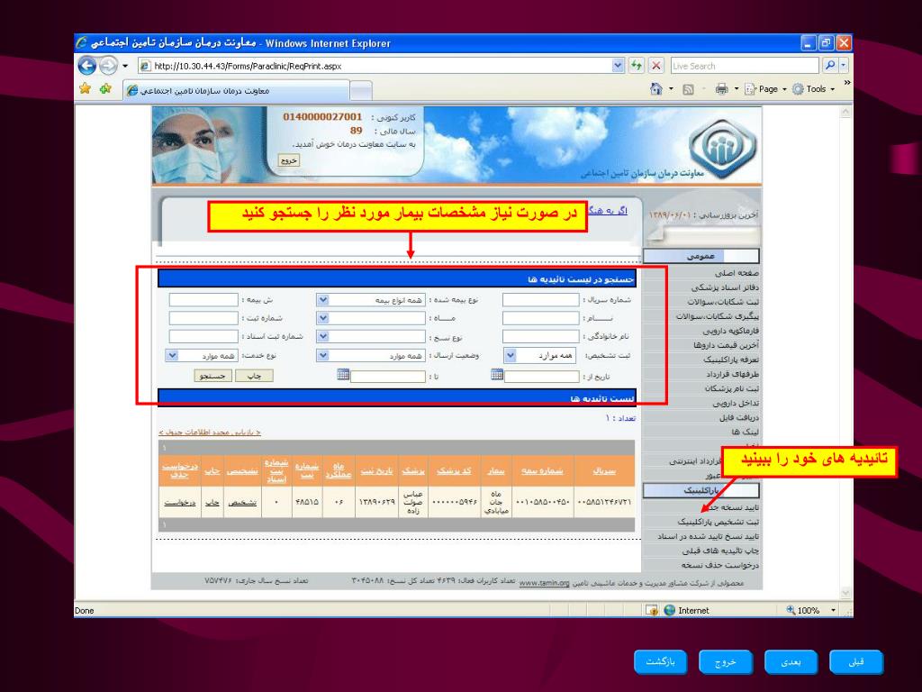Click the slide 'بازگشت' return button

tap(660, 662)
